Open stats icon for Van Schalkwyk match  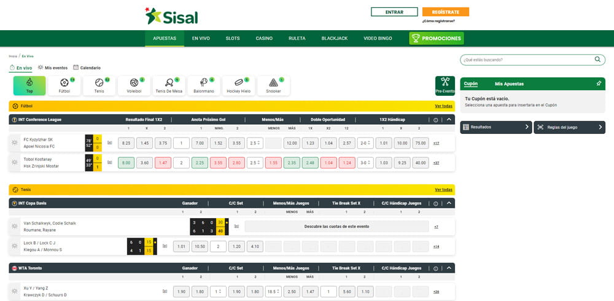pyautogui.click(x=236, y=227)
